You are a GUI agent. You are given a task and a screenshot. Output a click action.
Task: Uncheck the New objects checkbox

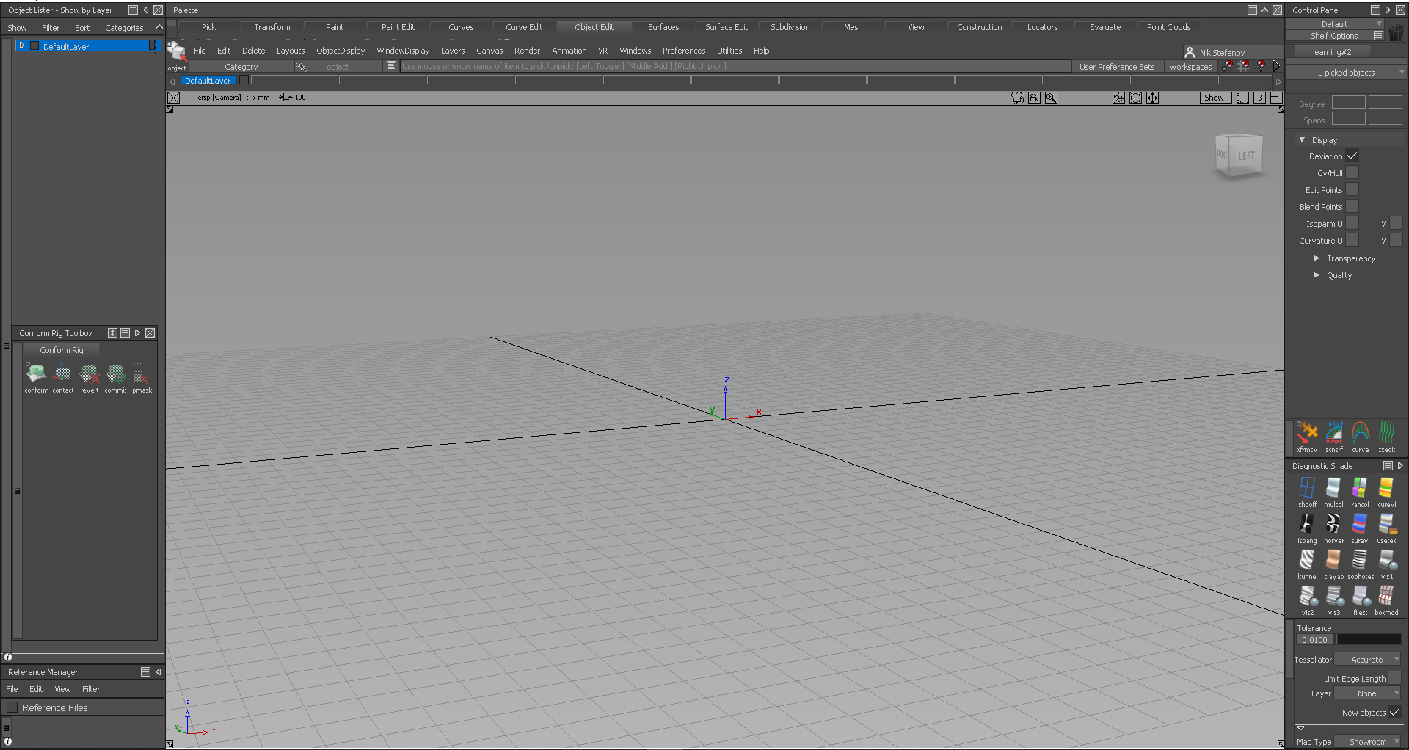1394,712
